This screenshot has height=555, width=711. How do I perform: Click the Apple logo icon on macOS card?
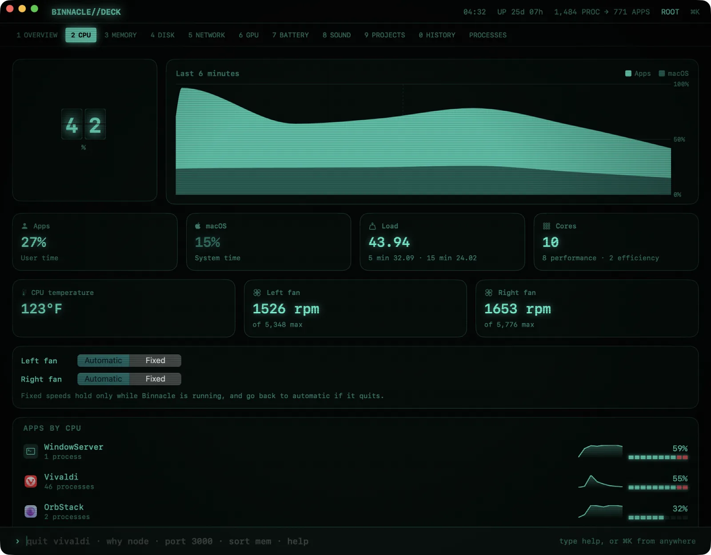(198, 226)
